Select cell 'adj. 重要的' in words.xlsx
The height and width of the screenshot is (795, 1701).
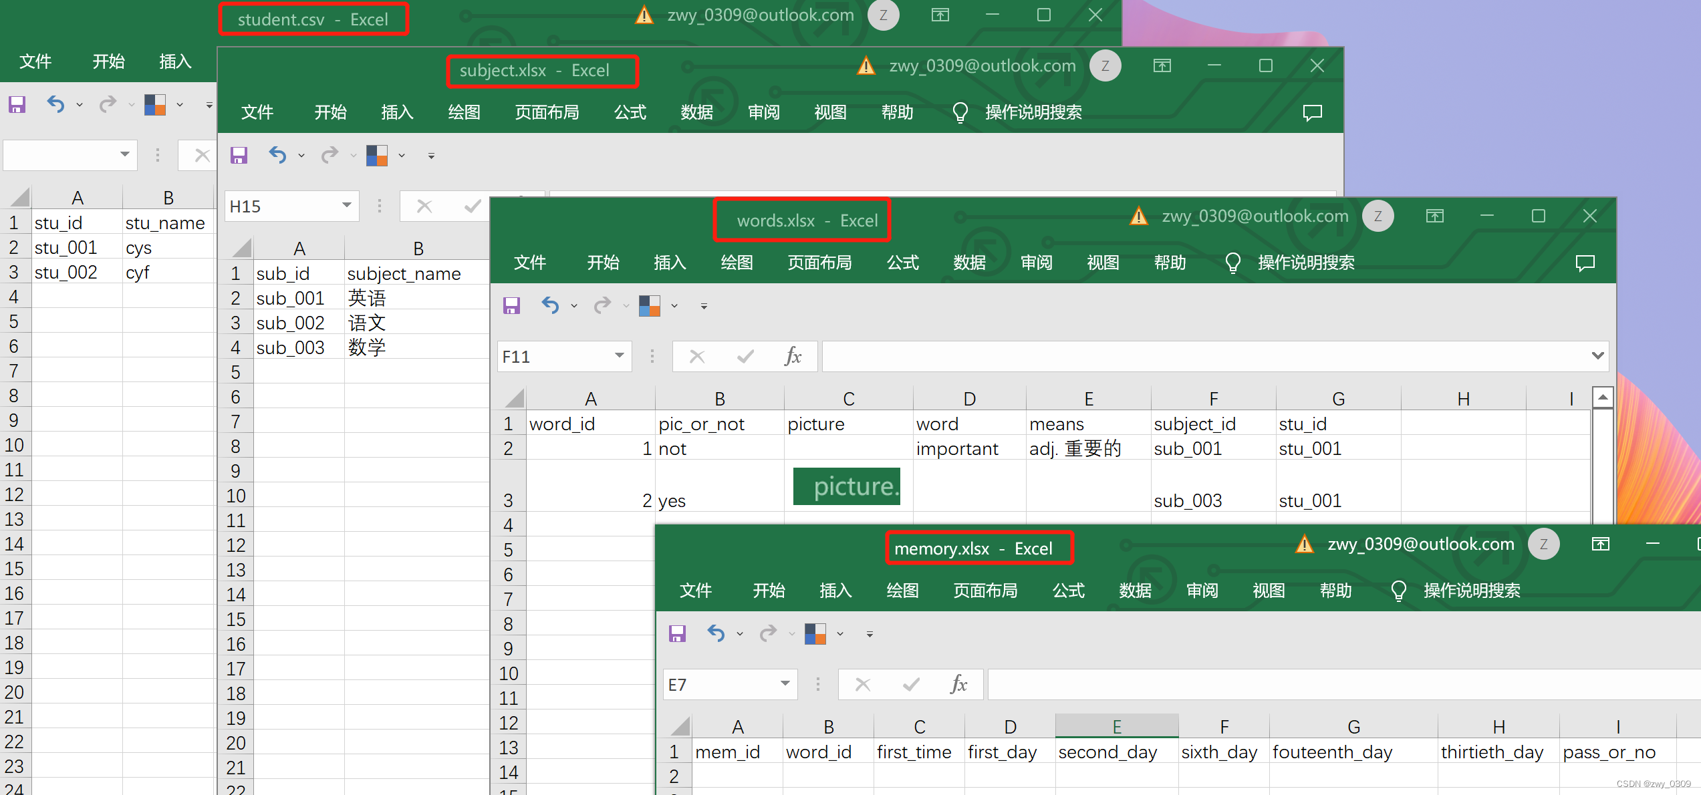[x=1088, y=448]
